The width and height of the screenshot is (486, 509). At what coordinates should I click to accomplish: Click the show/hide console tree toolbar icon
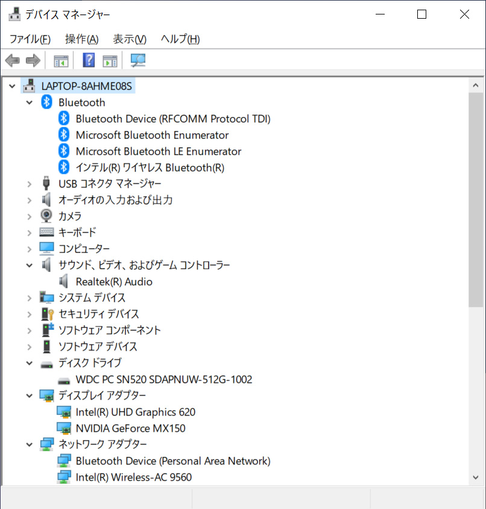[60, 60]
